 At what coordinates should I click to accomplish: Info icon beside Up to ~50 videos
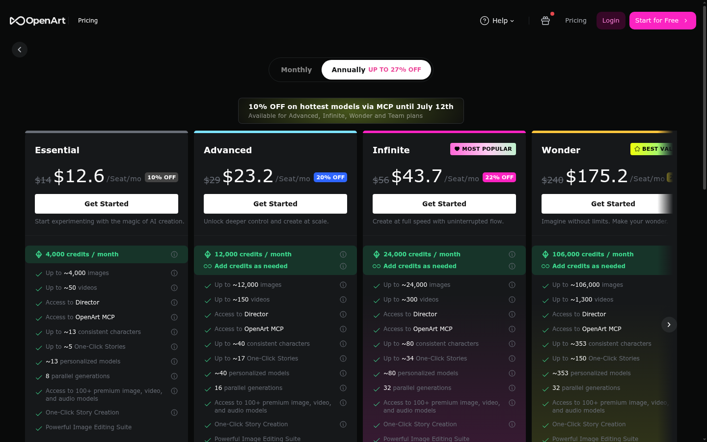174,288
